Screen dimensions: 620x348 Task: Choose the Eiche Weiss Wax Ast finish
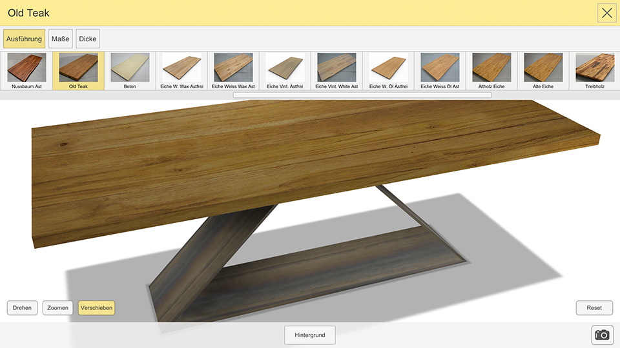(233, 70)
